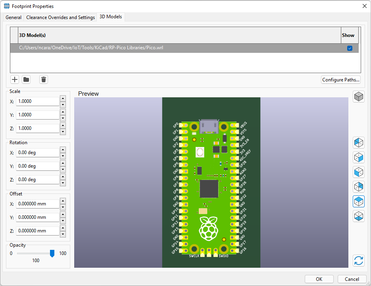Click inside the Y offset input field
Screen dimensions: 371x286
(x=37, y=217)
